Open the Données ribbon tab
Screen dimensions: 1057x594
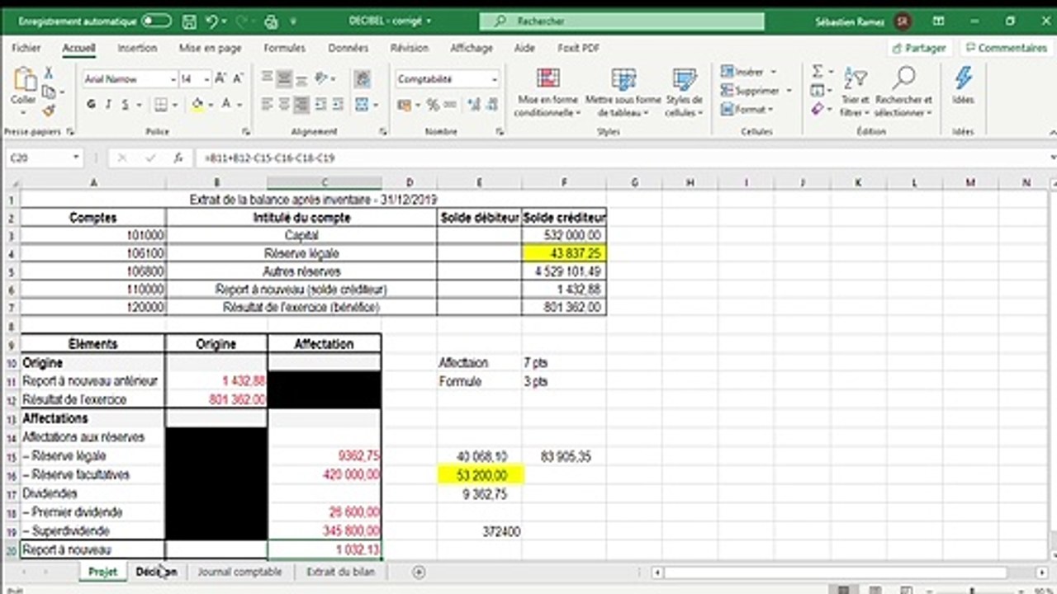click(348, 49)
